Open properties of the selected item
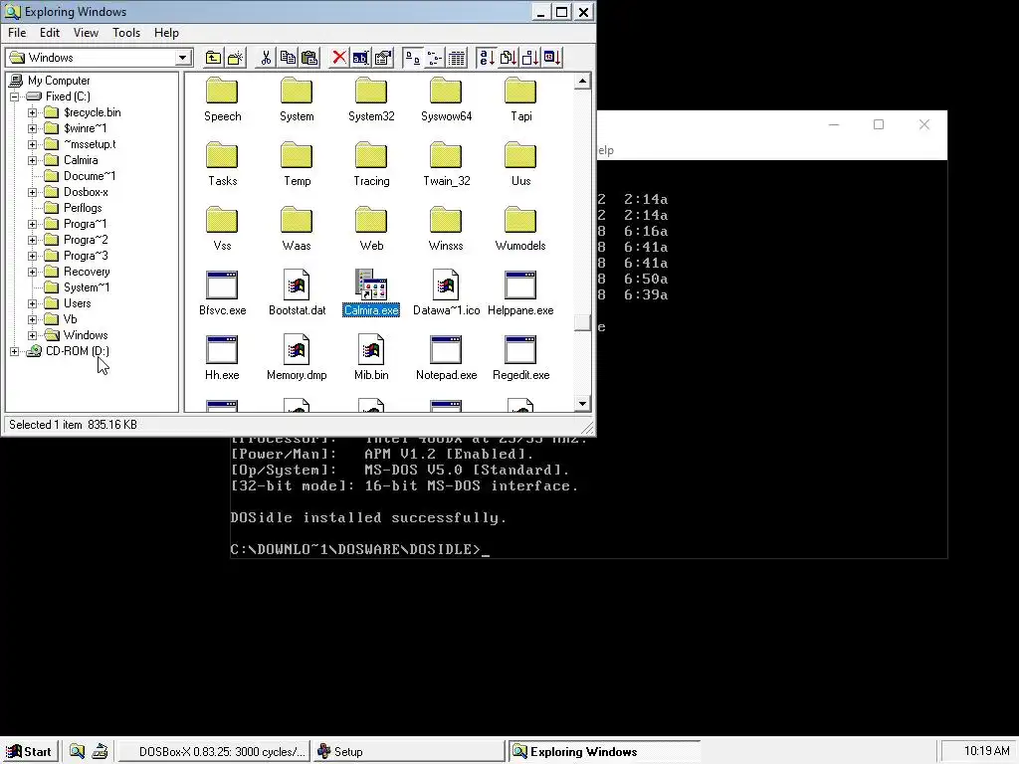Viewport: 1019px width, 764px height. pyautogui.click(x=383, y=58)
